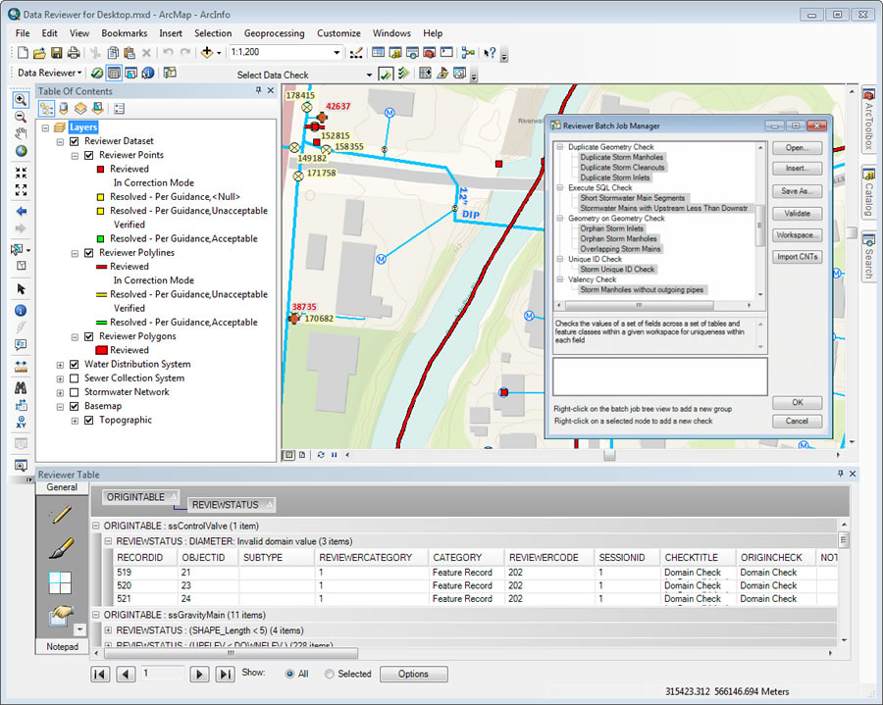
Task: Open the Find binoculars tool
Action: (21, 387)
